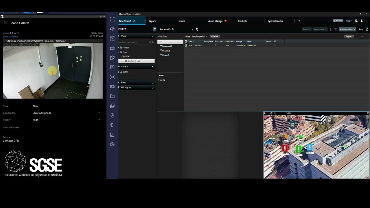
Task: Open the Alarm Manager tab
Action: (216, 21)
